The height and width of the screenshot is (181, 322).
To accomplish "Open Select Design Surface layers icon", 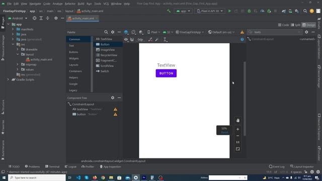I will (126, 32).
